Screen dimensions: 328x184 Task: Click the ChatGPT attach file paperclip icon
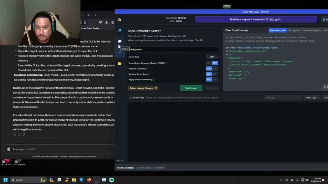click(9, 149)
